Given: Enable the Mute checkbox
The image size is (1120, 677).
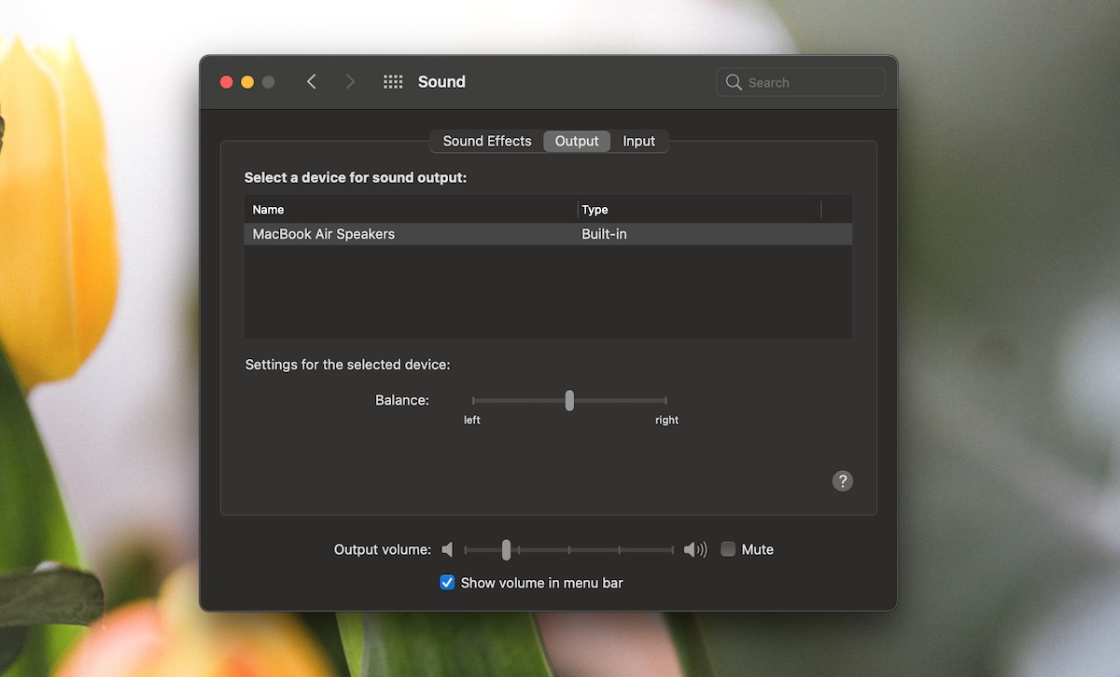Looking at the screenshot, I should [727, 549].
